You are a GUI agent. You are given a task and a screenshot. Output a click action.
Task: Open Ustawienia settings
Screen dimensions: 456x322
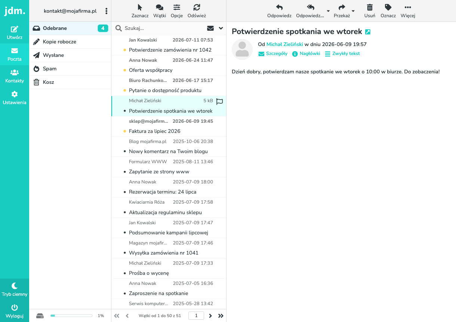(x=15, y=98)
